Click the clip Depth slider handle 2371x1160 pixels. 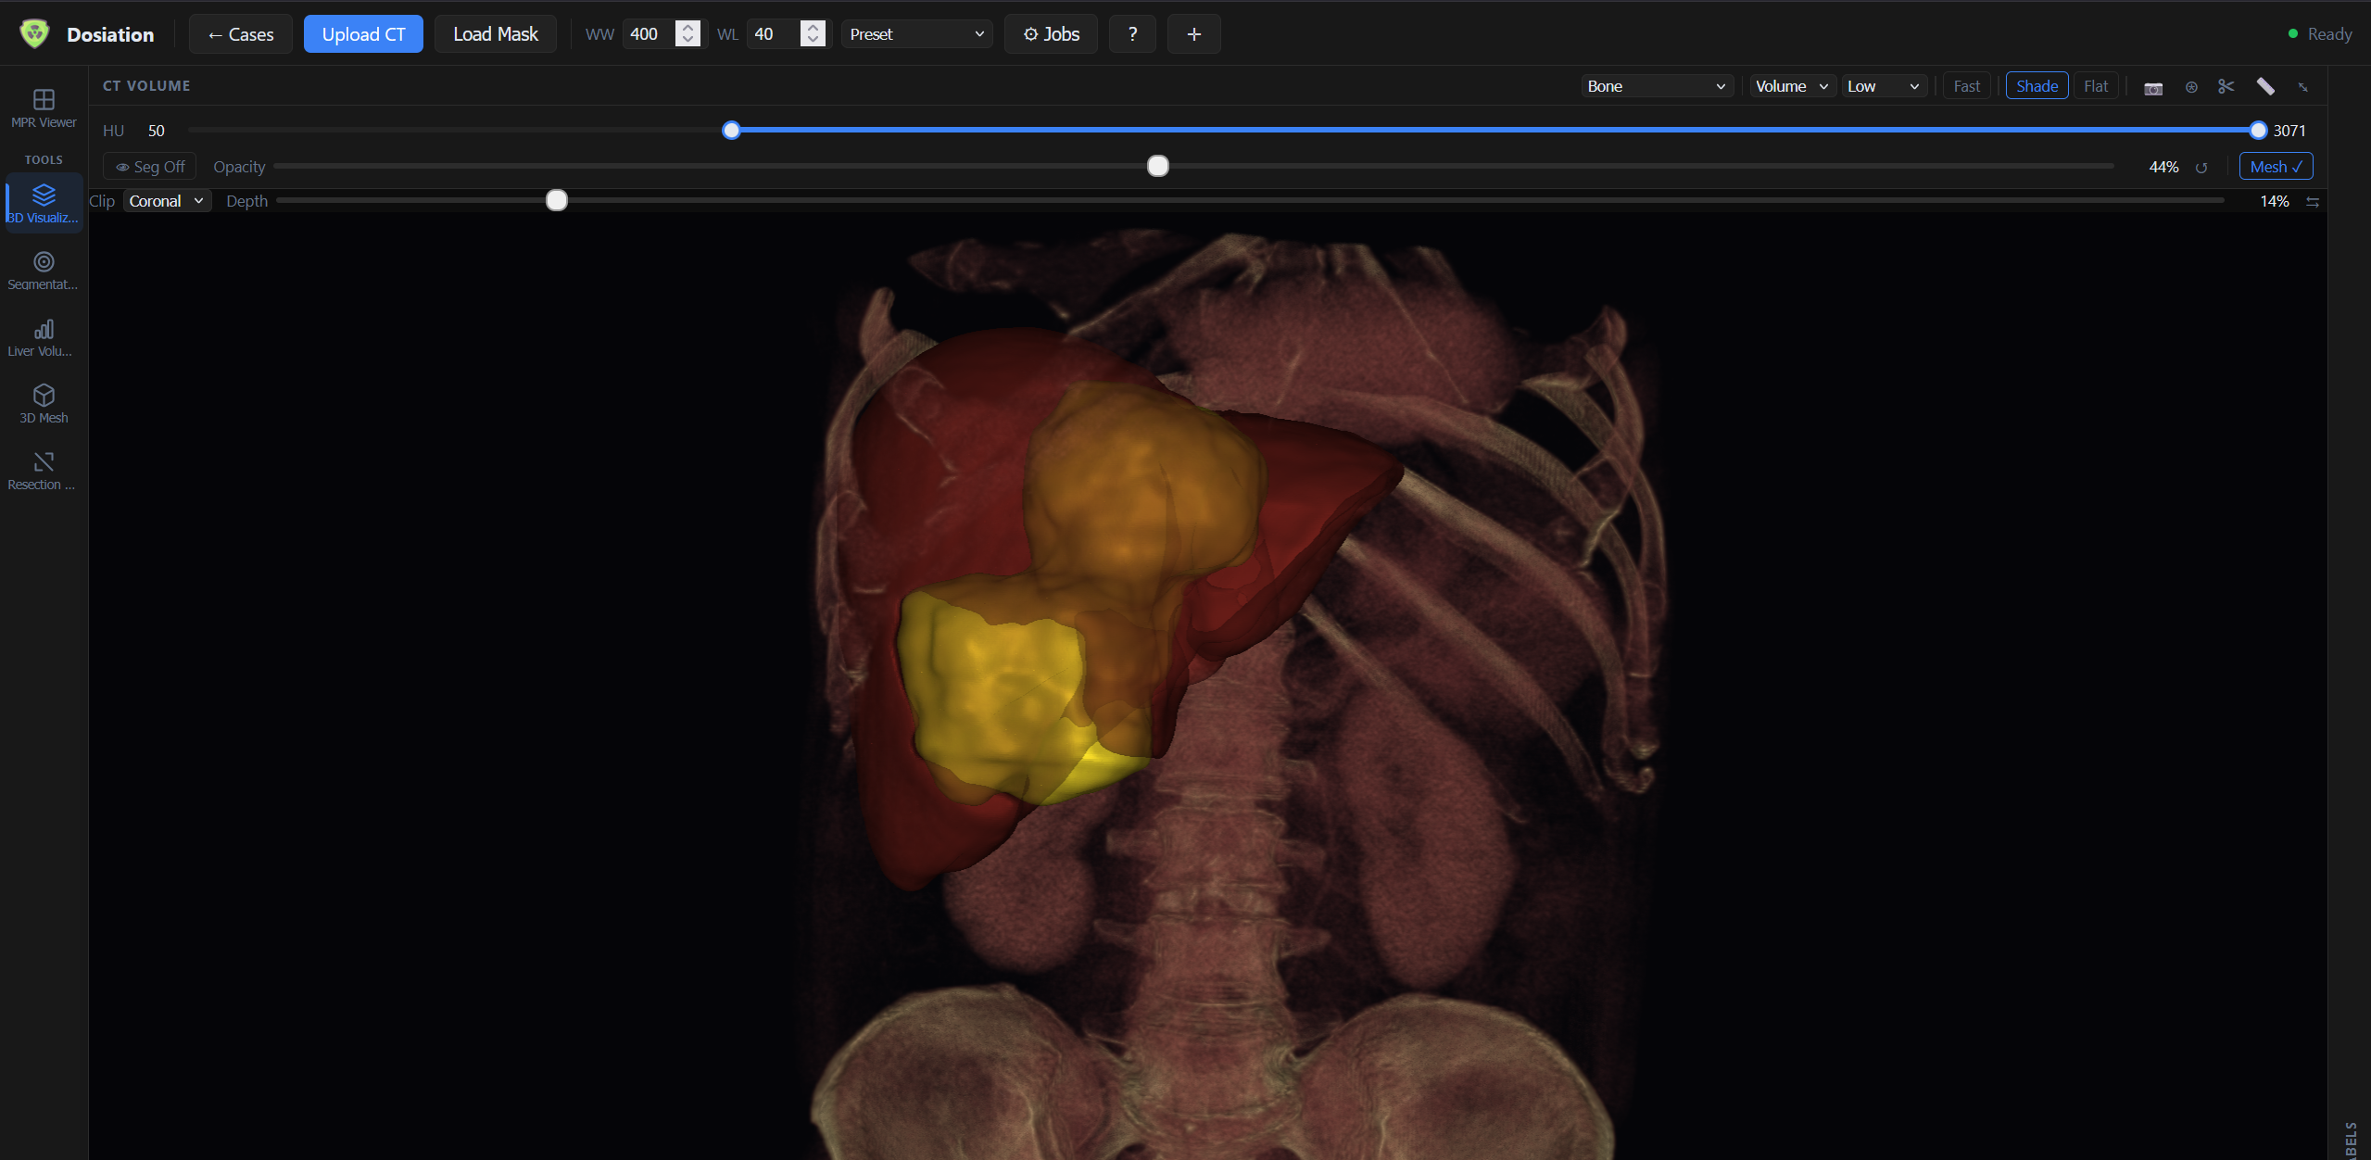(x=556, y=201)
